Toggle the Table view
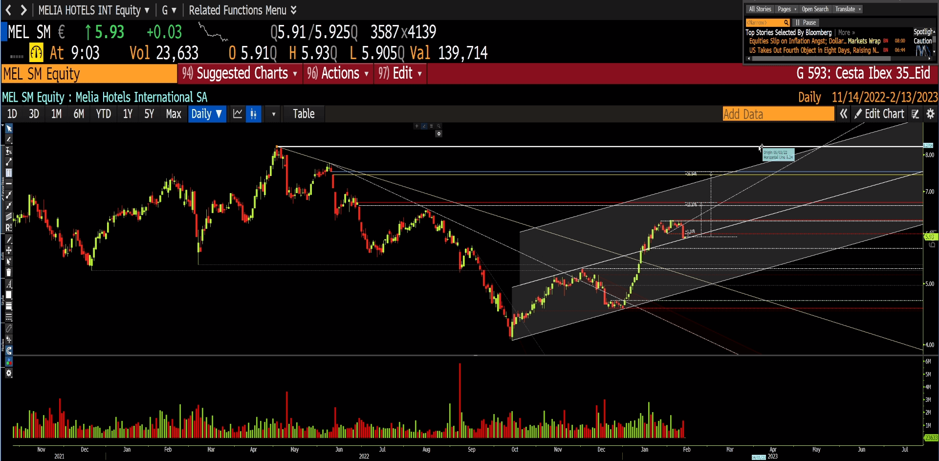The height and width of the screenshot is (461, 939). (x=304, y=114)
